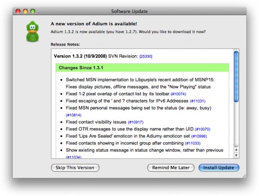
Task: Click 'A new version of Adium is available!'
Action: coord(94,24)
